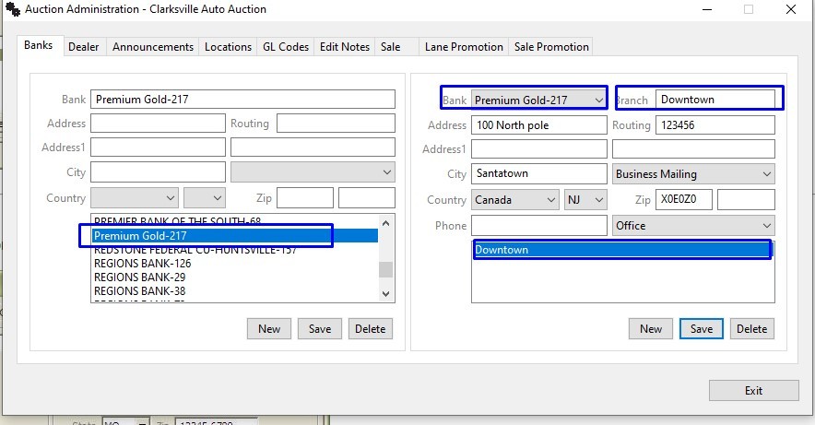Switch to the Dealer tab
The width and height of the screenshot is (815, 425).
point(84,47)
